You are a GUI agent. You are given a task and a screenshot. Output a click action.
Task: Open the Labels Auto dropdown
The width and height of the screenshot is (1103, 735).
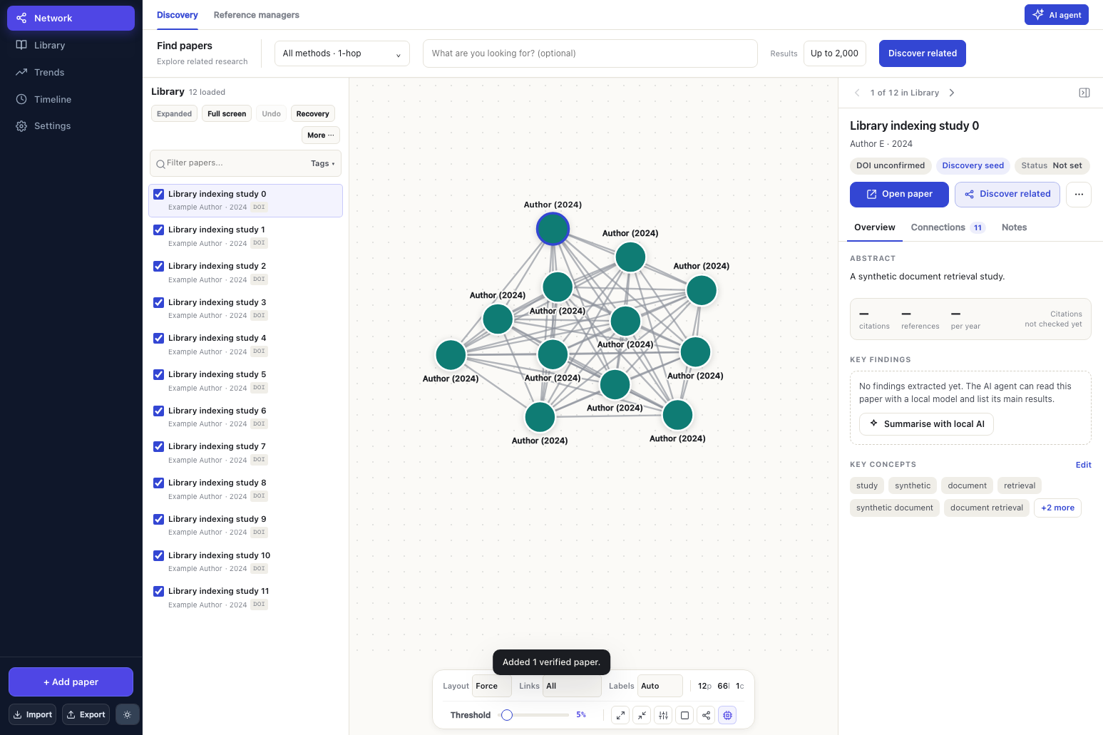(x=660, y=686)
